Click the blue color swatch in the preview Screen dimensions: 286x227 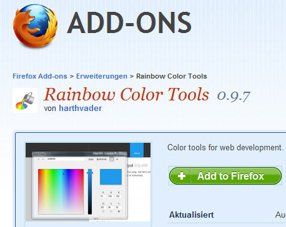111,177
